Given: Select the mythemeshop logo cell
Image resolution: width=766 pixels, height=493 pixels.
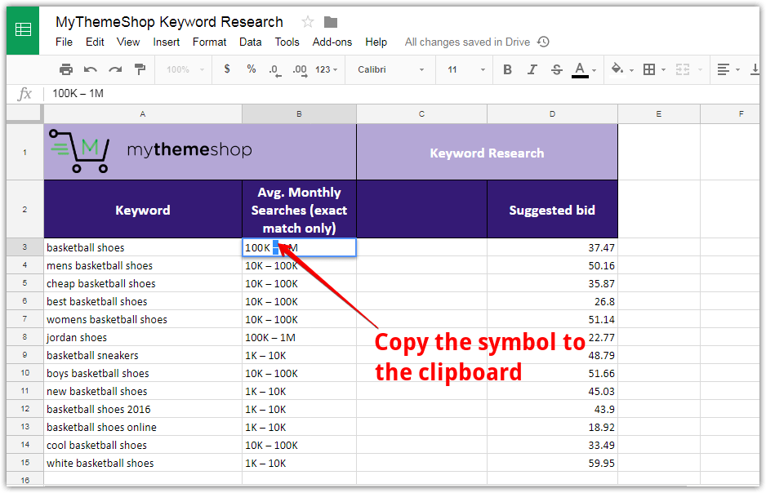Looking at the screenshot, I should click(200, 152).
